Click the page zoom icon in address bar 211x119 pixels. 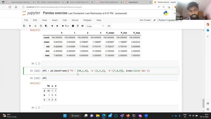point(164,7)
